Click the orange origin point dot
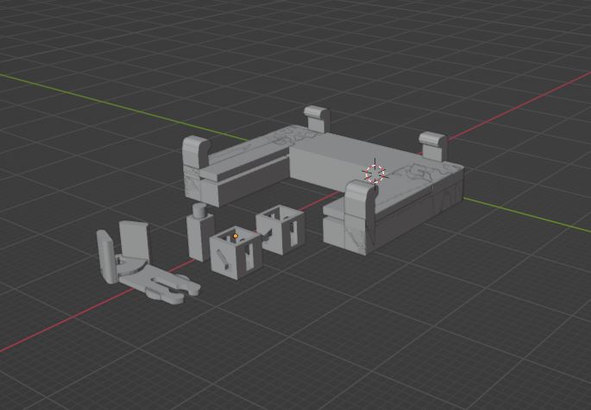This screenshot has width=591, height=410. [x=236, y=237]
